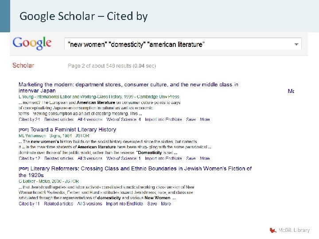Click 'Import into EndNote' for Literary Reformers
Viewport: 319px width, 239px height.
[124, 204]
